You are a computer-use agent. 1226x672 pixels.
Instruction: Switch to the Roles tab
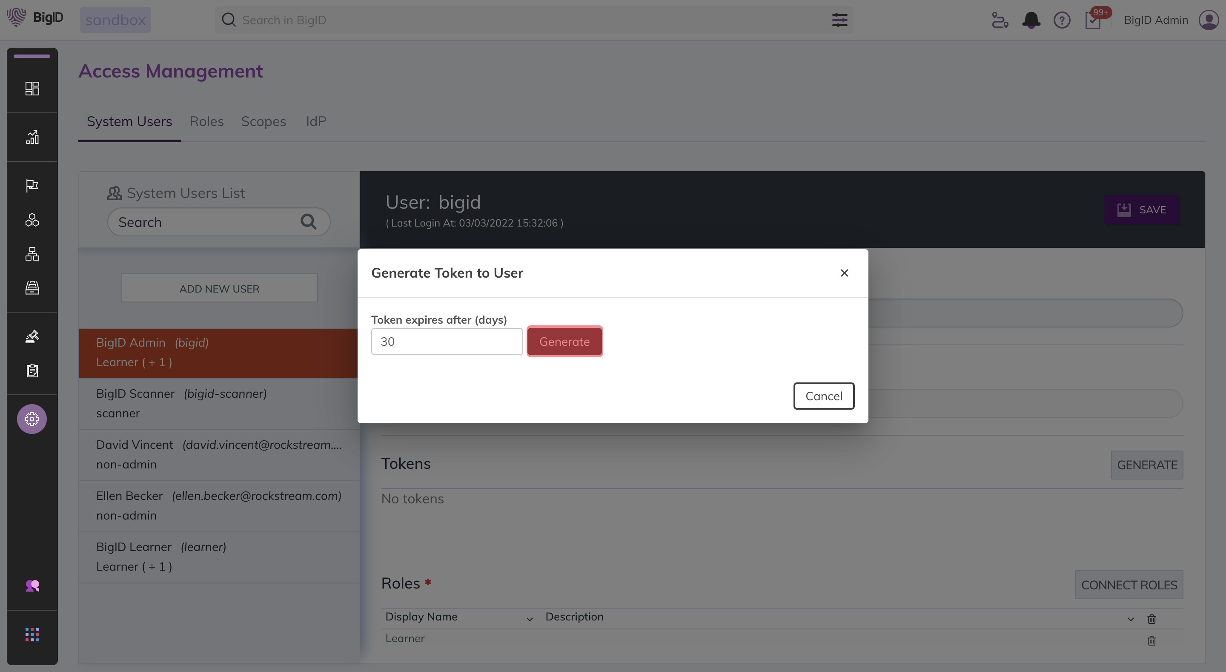coord(206,121)
